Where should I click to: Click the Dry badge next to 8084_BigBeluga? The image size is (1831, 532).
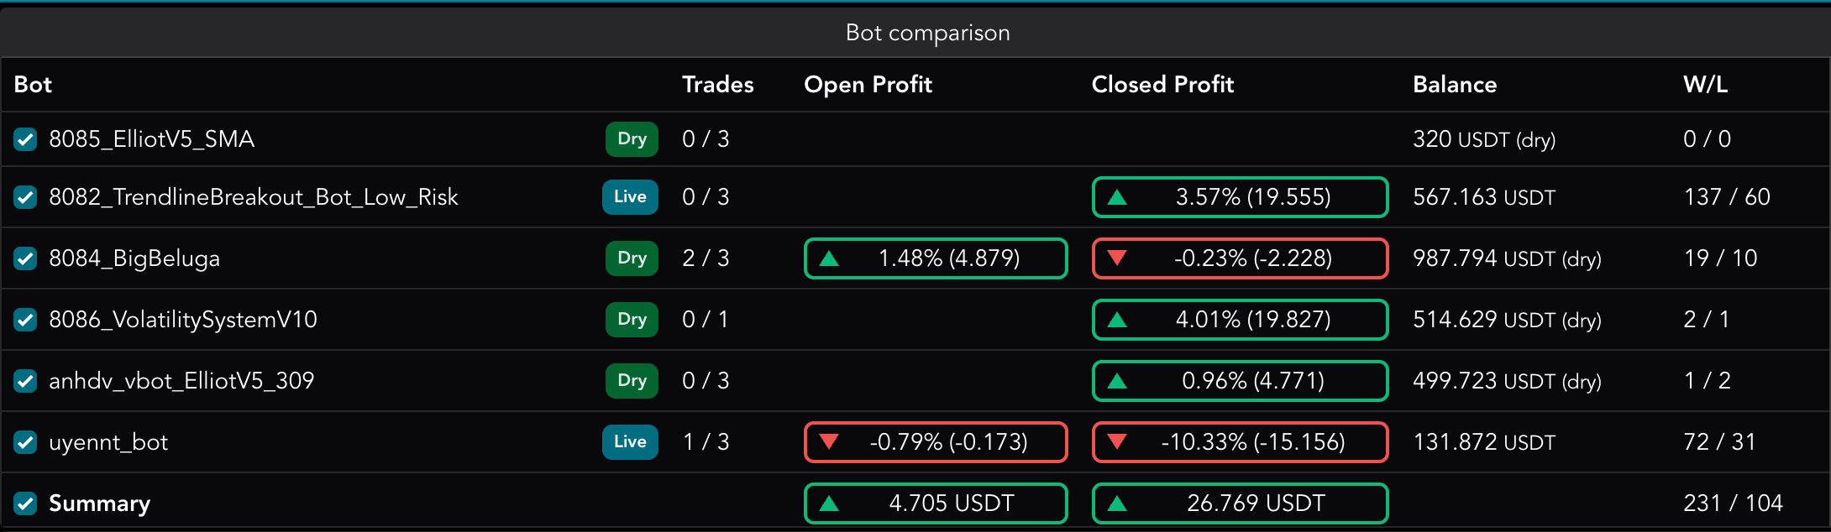(632, 258)
